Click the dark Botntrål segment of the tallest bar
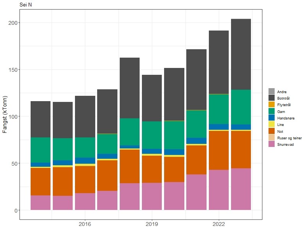 [241, 54]
